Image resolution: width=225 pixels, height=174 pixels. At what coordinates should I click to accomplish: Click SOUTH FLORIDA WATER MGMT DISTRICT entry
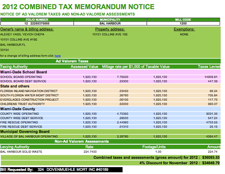[x=29, y=95]
